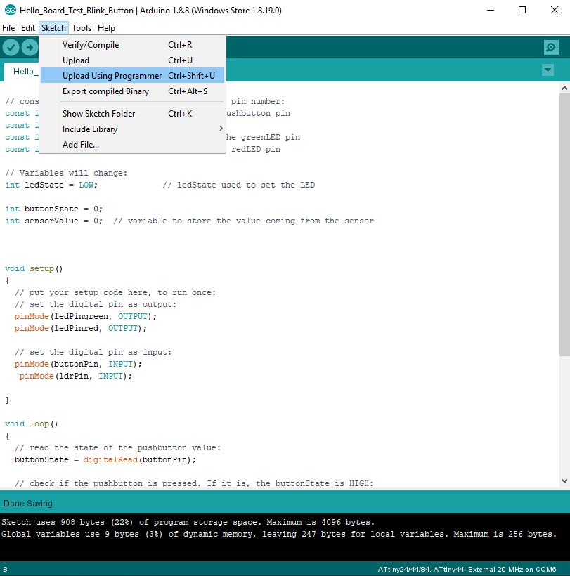This screenshot has height=576, width=570.
Task: Click the Arduino logo in title bar
Action: (11, 10)
